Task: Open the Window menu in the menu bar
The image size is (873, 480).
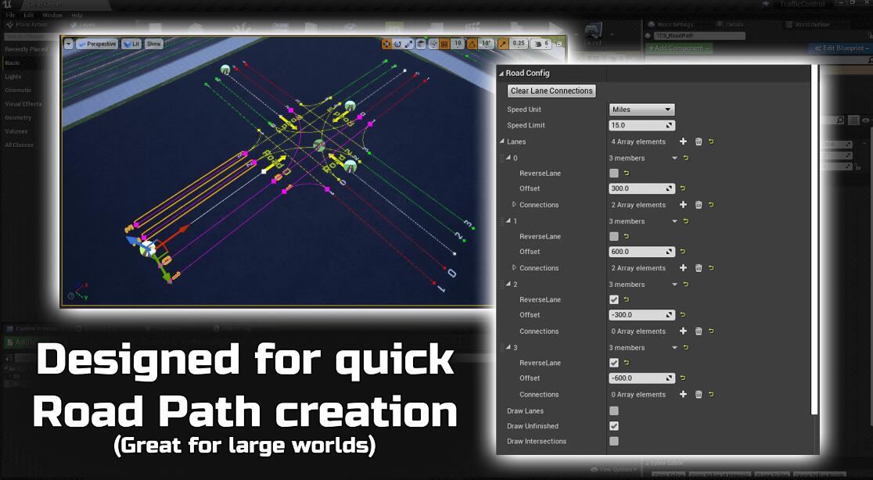Action: pos(52,15)
